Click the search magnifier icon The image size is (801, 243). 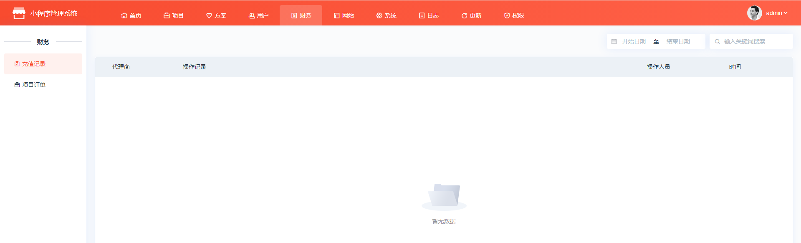[x=717, y=41]
